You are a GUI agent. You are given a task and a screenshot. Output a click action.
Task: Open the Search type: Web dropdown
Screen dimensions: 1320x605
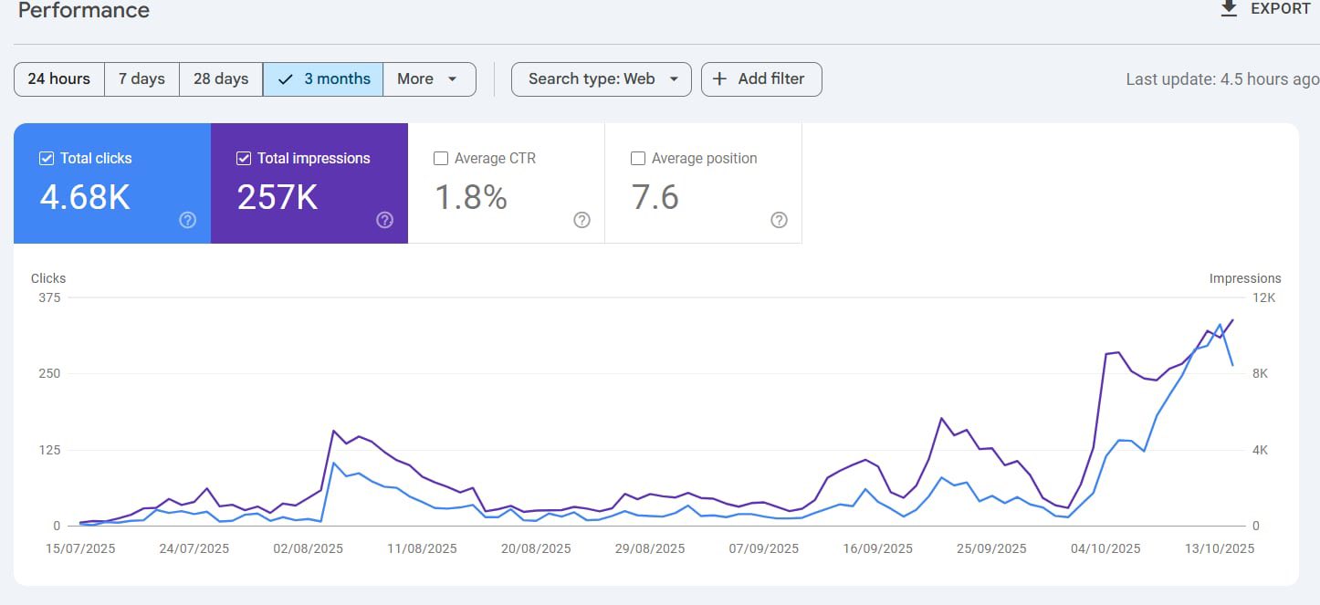click(x=601, y=79)
